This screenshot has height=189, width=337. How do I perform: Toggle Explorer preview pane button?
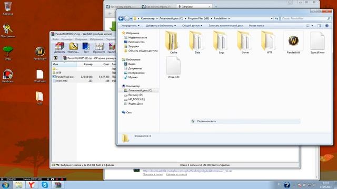[x=320, y=26]
